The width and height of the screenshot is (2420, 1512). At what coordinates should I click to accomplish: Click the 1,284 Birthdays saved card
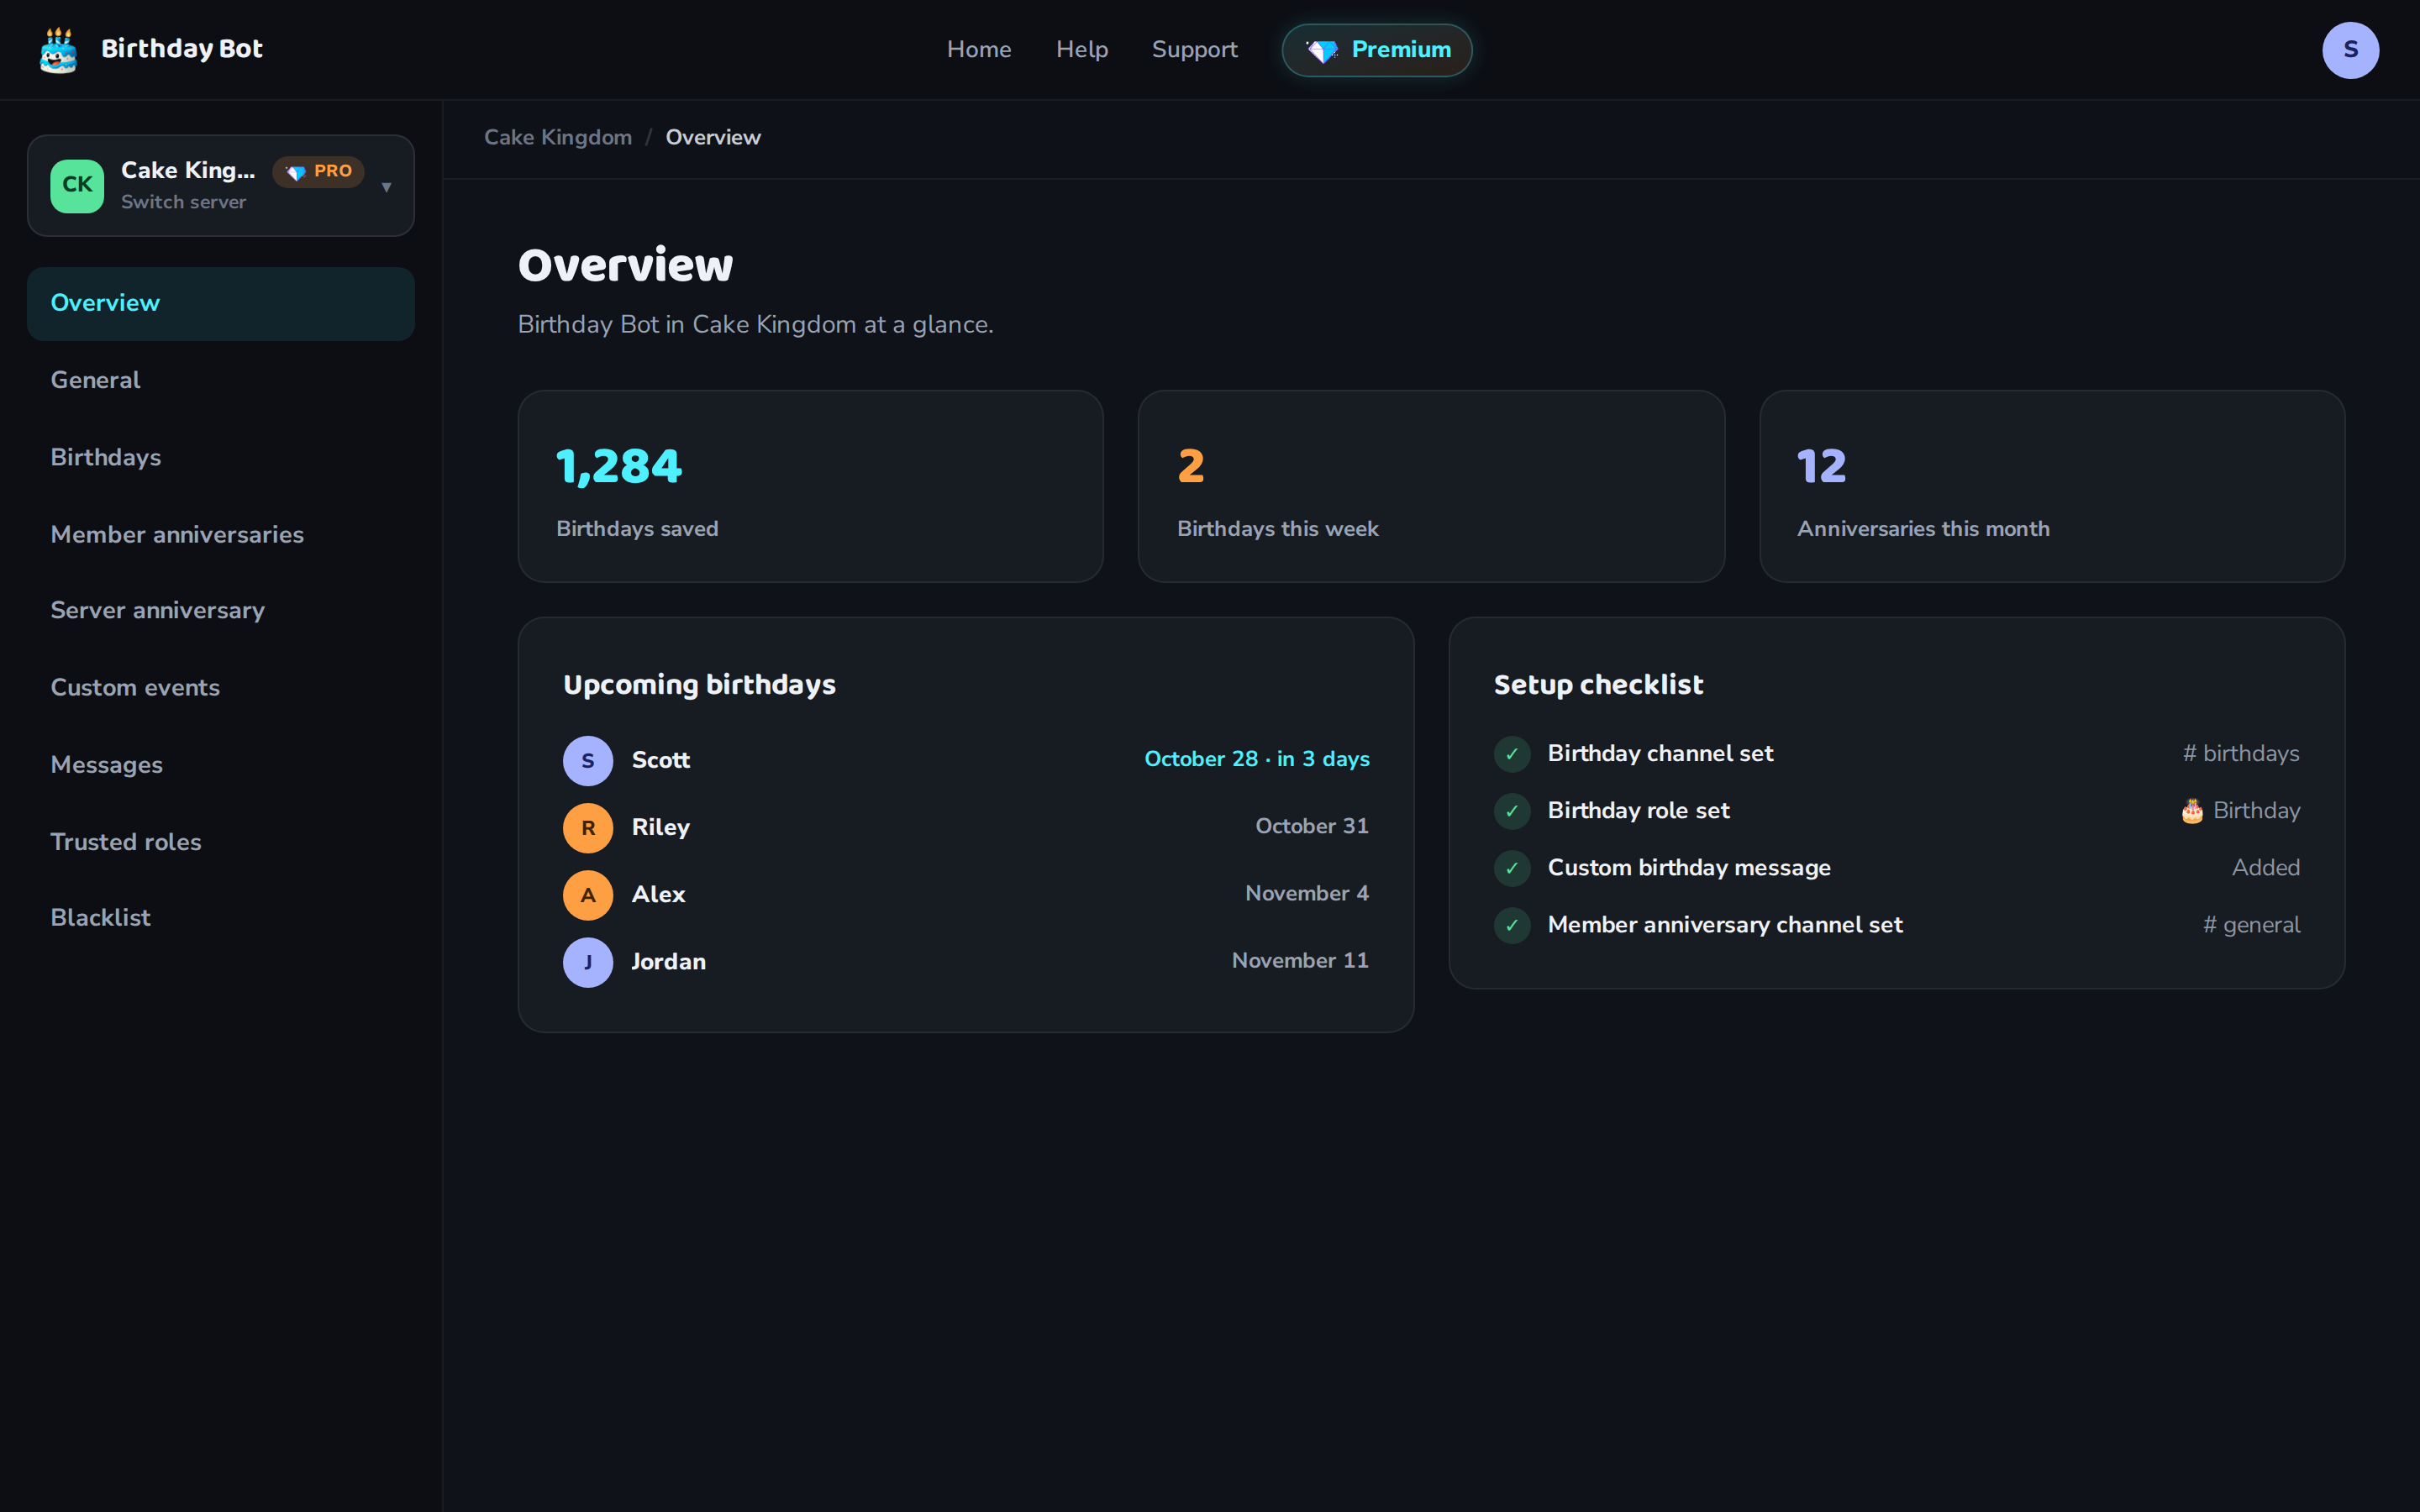[x=810, y=486]
